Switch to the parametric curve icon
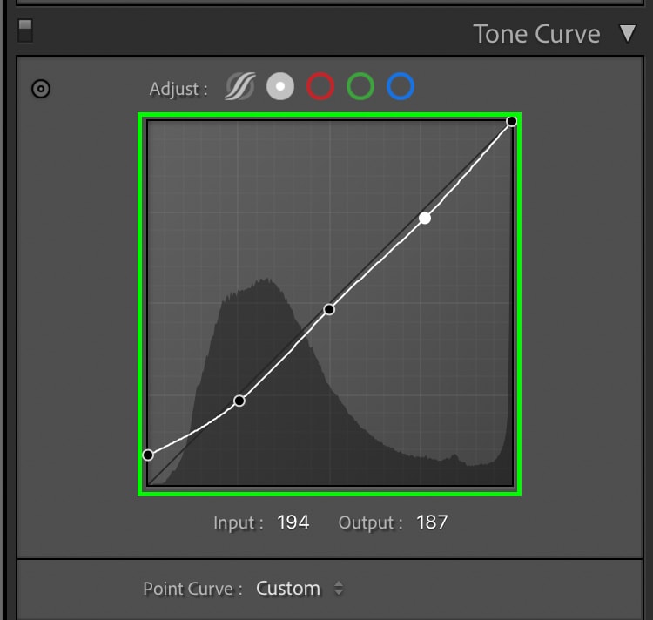The width and height of the screenshot is (653, 620). (x=240, y=86)
